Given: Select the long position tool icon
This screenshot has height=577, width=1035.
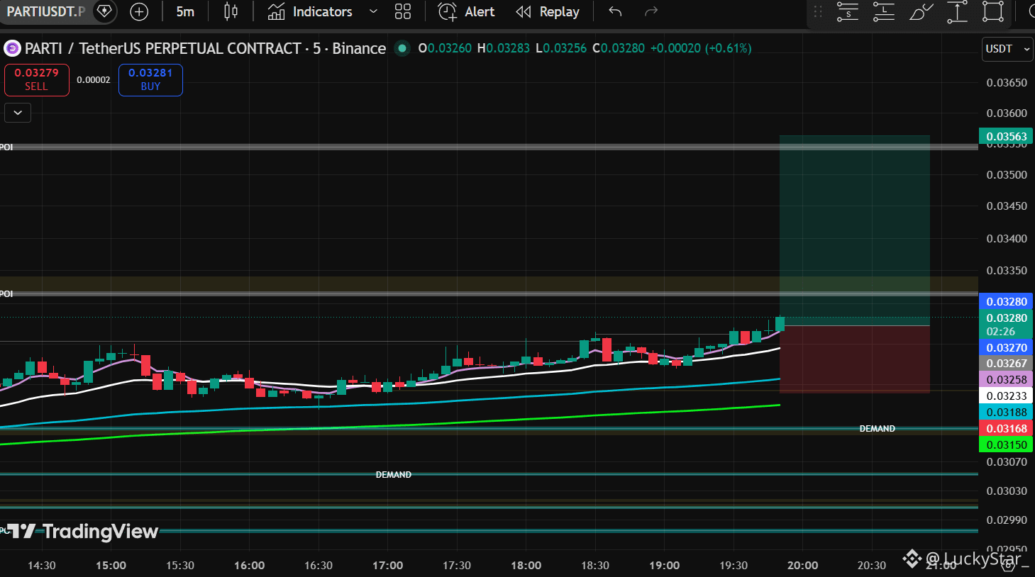Looking at the screenshot, I should 884,11.
